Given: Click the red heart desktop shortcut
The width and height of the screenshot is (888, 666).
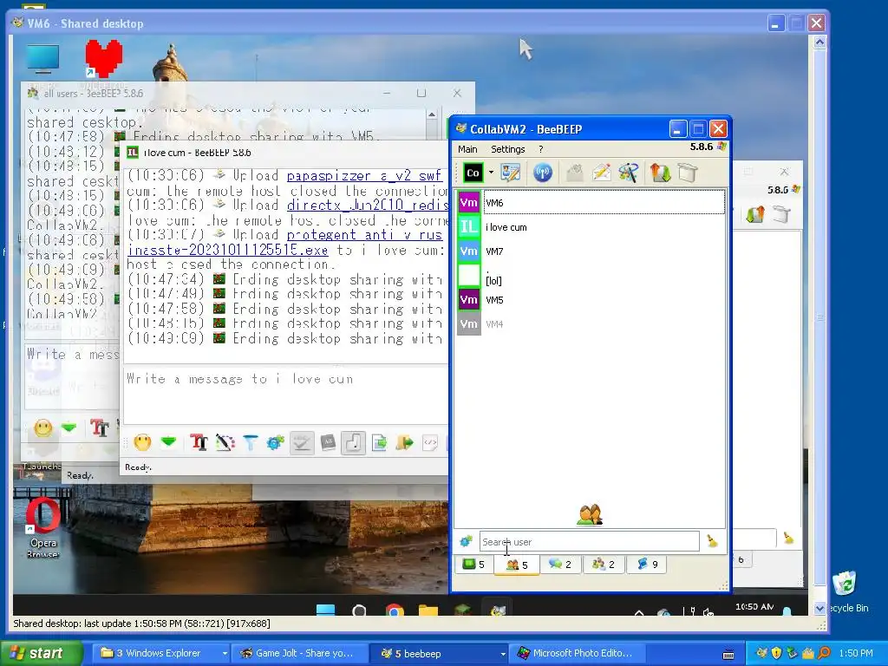Looking at the screenshot, I should pyautogui.click(x=104, y=58).
